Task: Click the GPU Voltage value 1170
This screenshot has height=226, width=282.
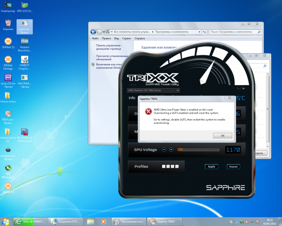Action: click(x=233, y=150)
